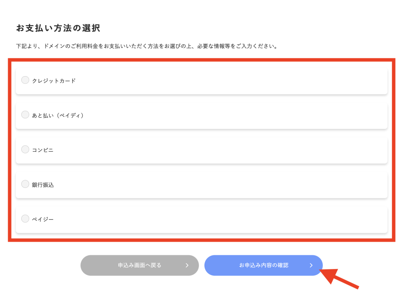This screenshot has height=292, width=404.
Task: Choose the あと払い（ペイディ） radio option
Action: point(25,115)
